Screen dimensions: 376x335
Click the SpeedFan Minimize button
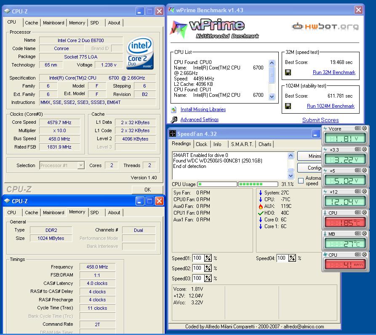(x=309, y=156)
